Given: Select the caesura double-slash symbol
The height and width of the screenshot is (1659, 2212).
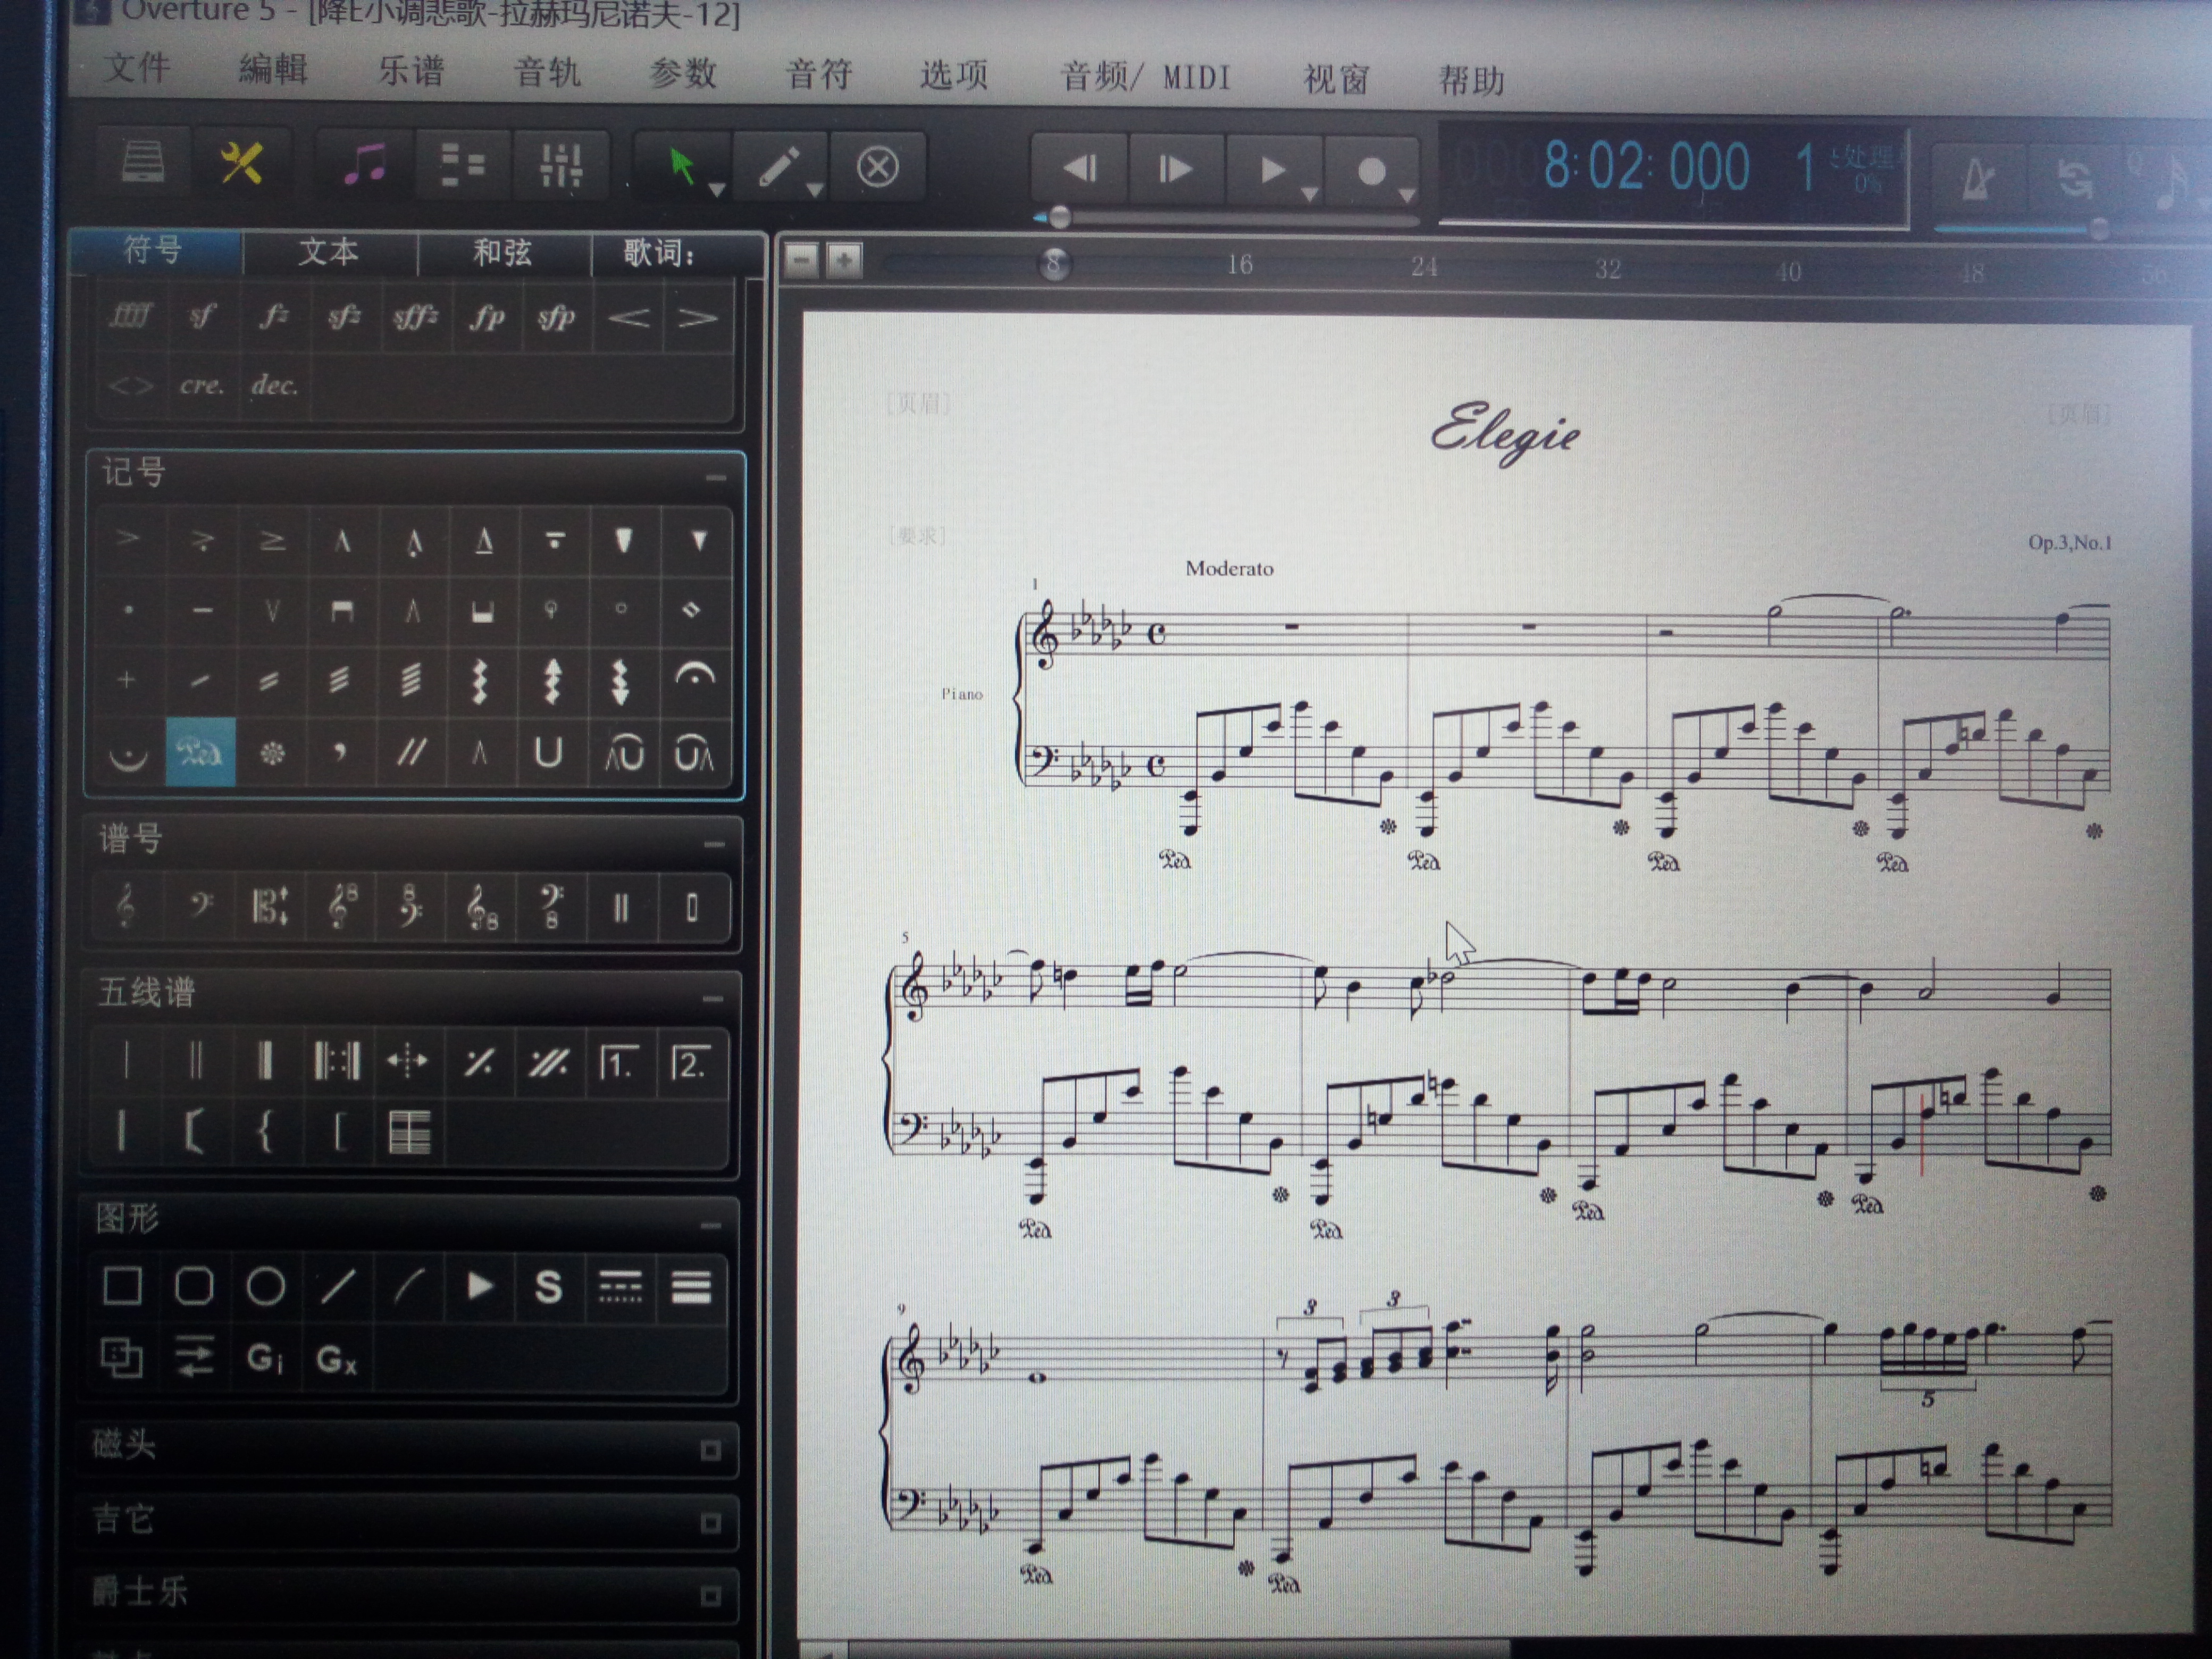Looking at the screenshot, I should pyautogui.click(x=410, y=752).
